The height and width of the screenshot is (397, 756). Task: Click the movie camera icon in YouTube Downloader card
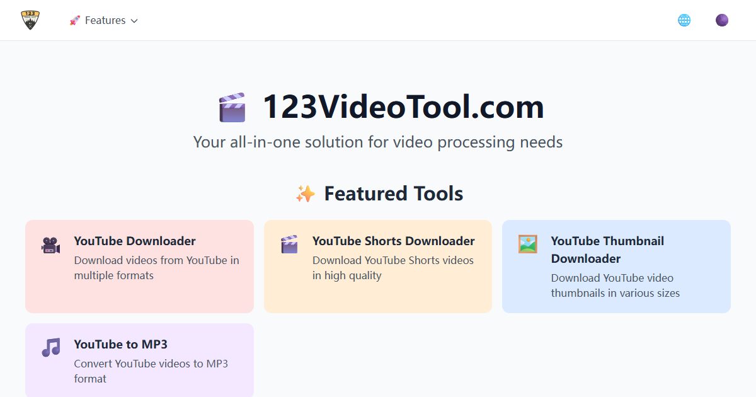(51, 245)
